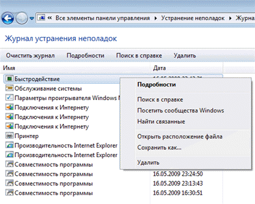
Task: Click Совместимость программы icon in 23:24:50 row
Action: 10,174
